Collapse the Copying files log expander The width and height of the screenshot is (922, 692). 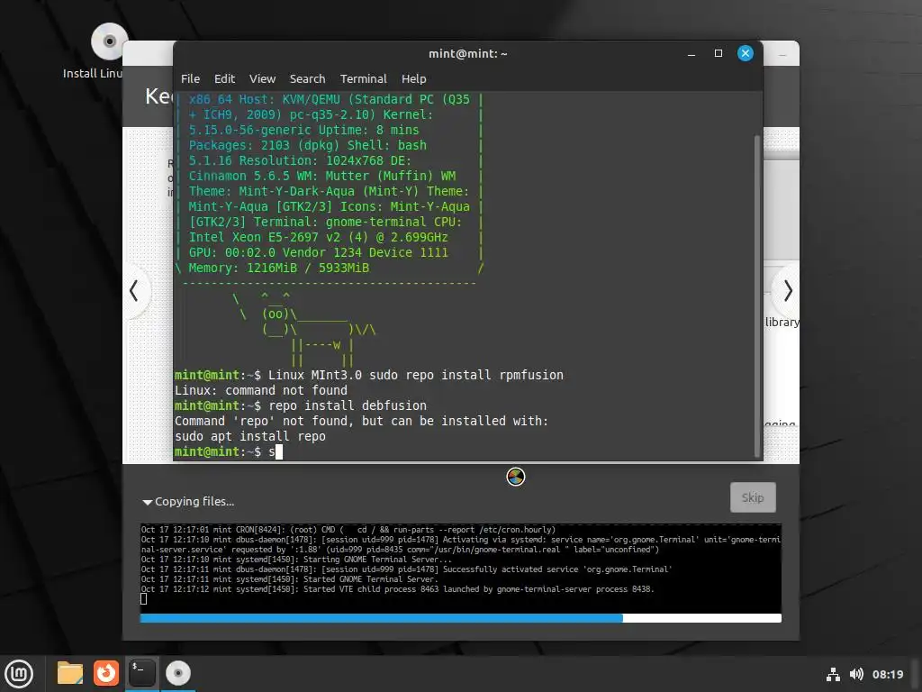coord(148,502)
